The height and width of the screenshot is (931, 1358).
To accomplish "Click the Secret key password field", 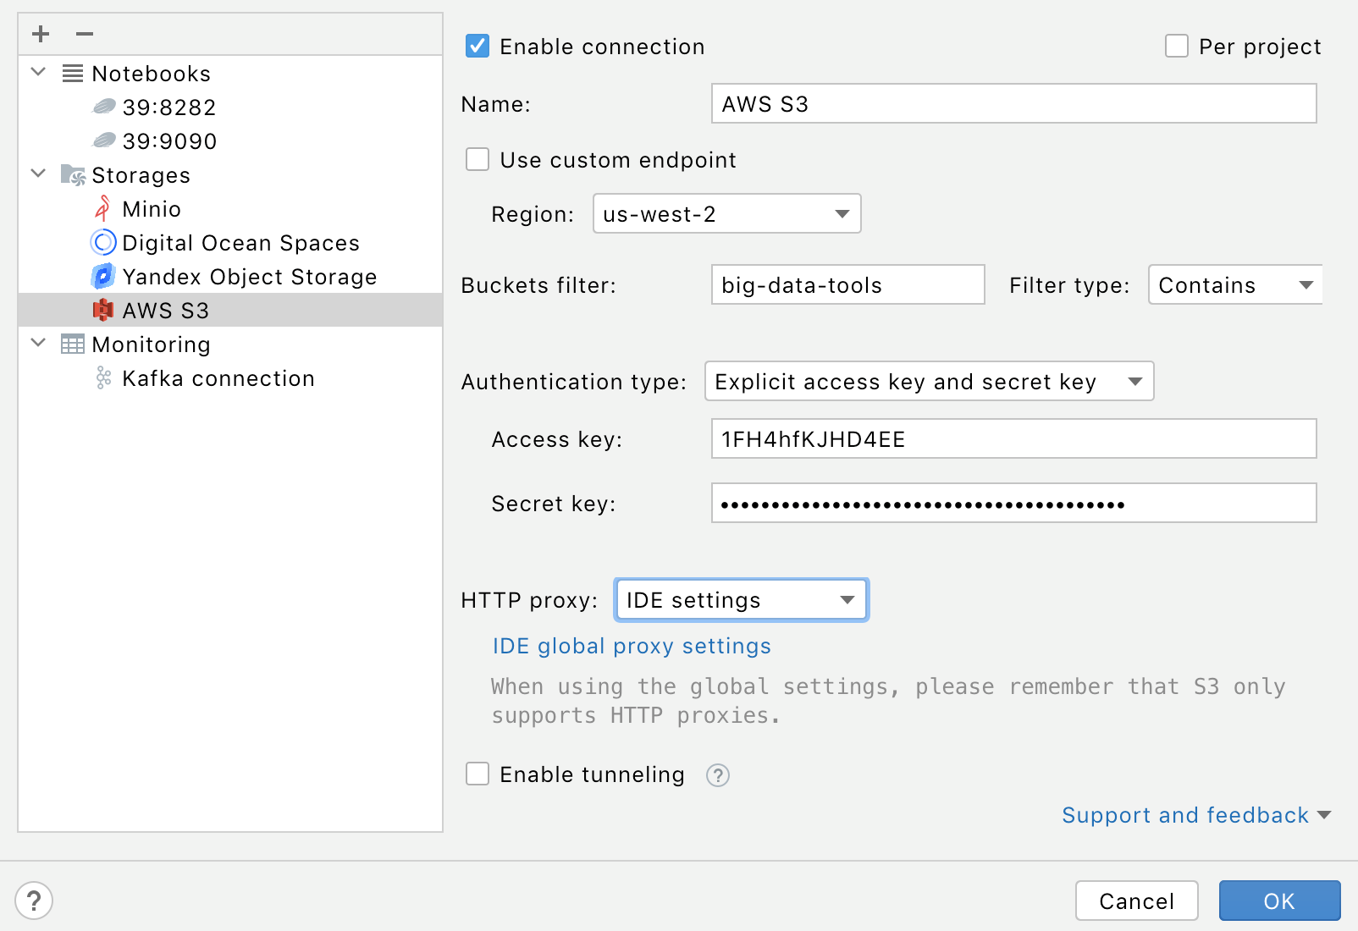I will point(1014,503).
